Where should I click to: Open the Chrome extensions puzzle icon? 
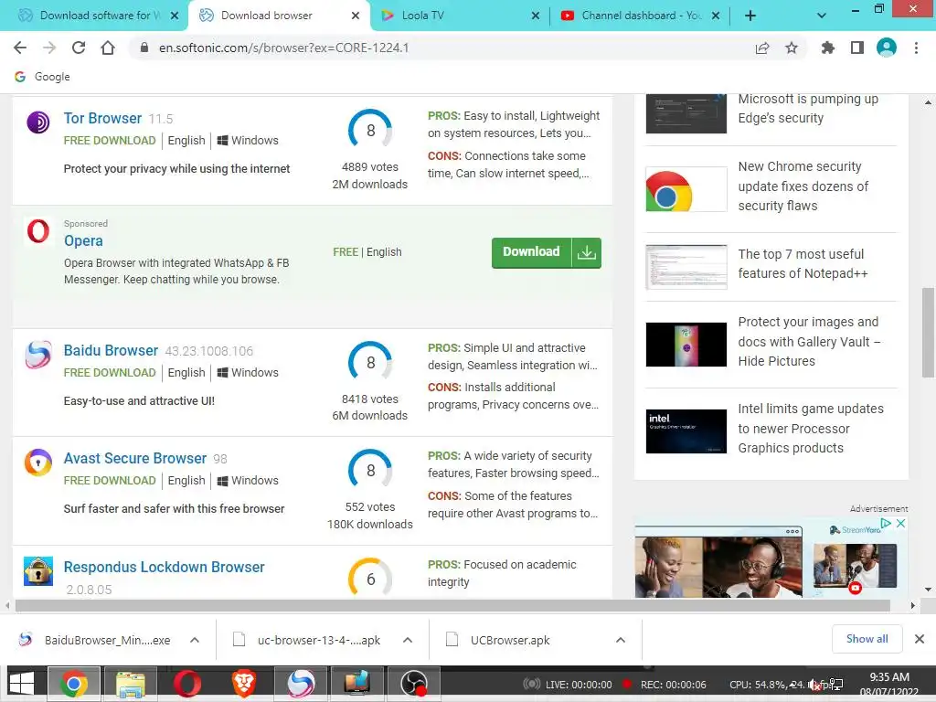click(828, 48)
